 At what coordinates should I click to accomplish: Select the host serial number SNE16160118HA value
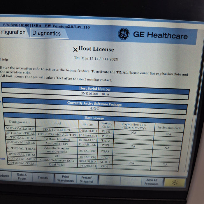[x=95, y=94]
